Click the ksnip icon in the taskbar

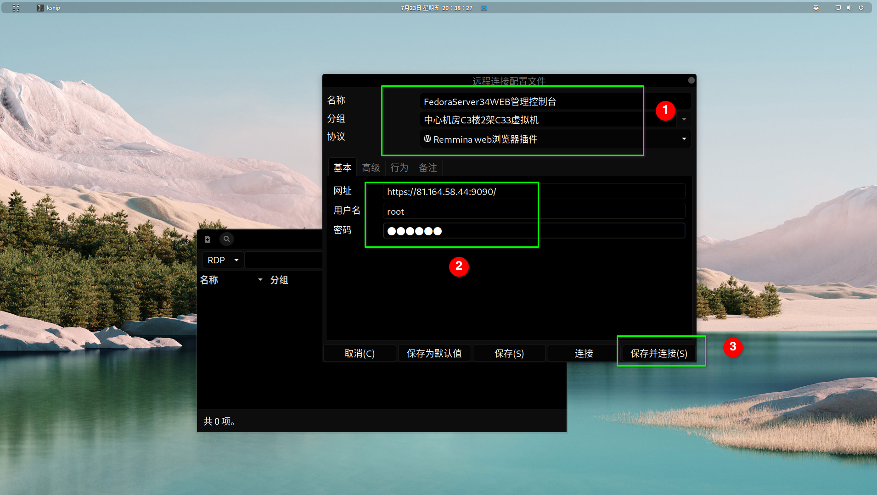(40, 7)
